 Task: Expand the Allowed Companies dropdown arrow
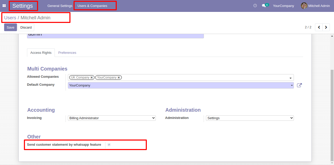(291, 78)
